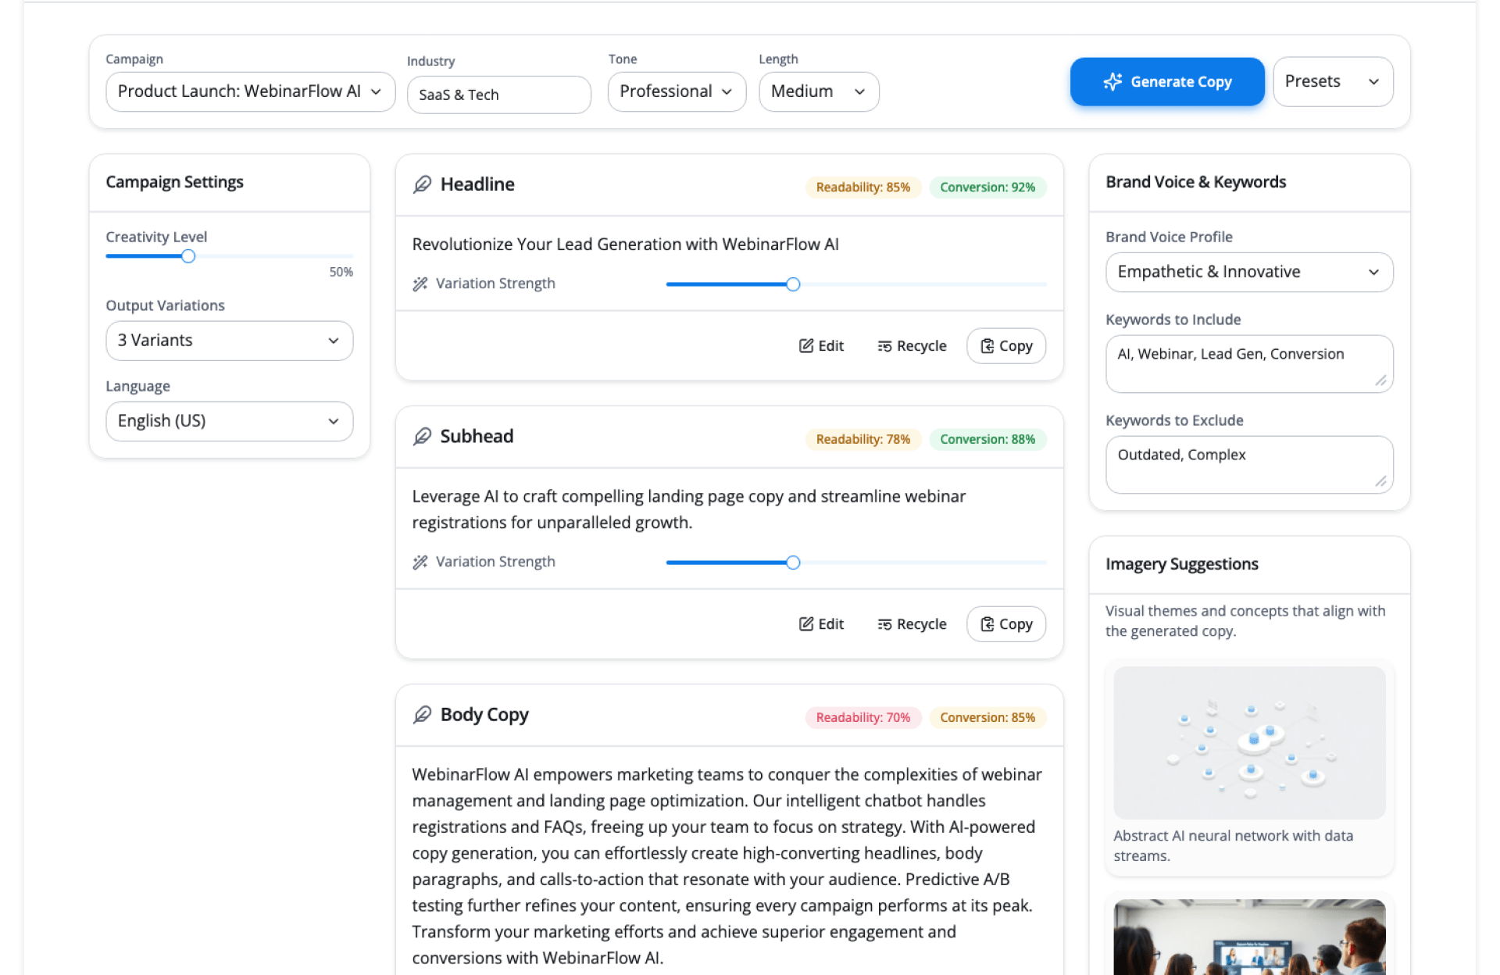
Task: Click the Edit pencil icon in Headline card
Action: 806,345
